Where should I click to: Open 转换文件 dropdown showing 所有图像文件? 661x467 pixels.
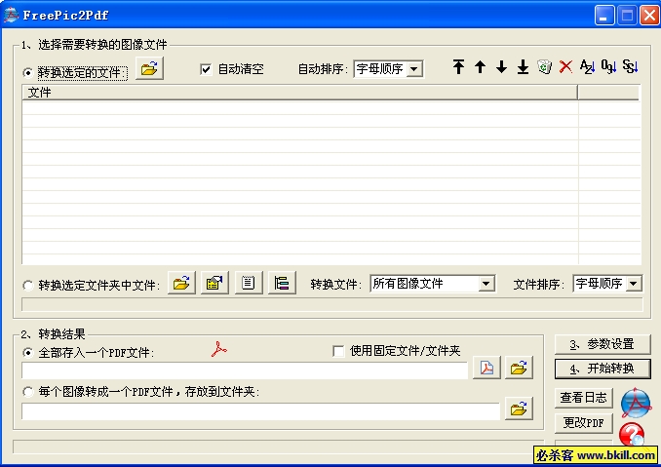432,284
